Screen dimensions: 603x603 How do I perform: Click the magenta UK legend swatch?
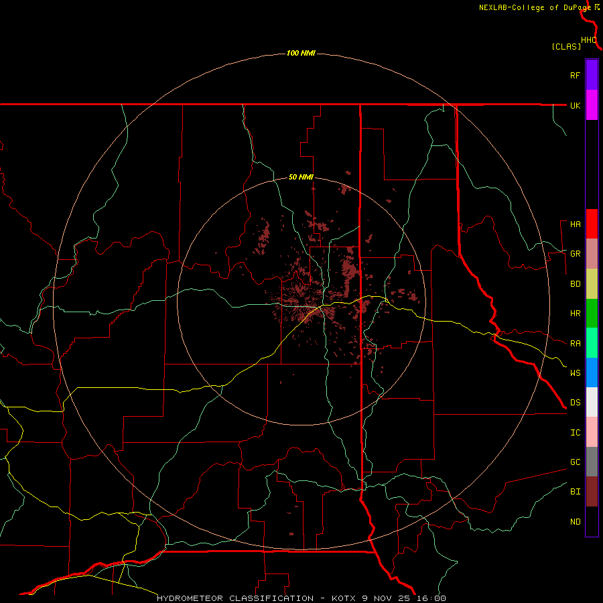pyautogui.click(x=592, y=105)
